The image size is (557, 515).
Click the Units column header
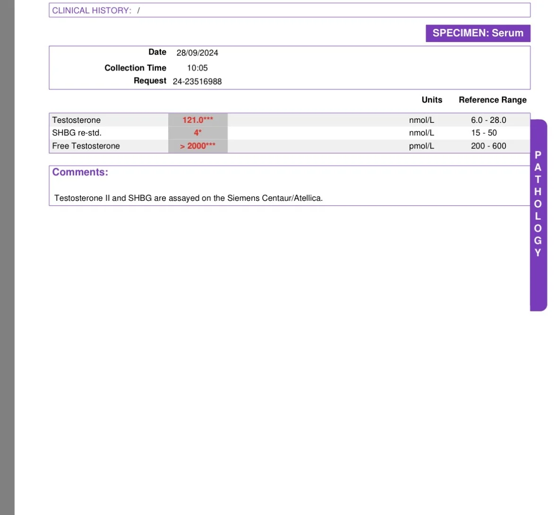432,100
